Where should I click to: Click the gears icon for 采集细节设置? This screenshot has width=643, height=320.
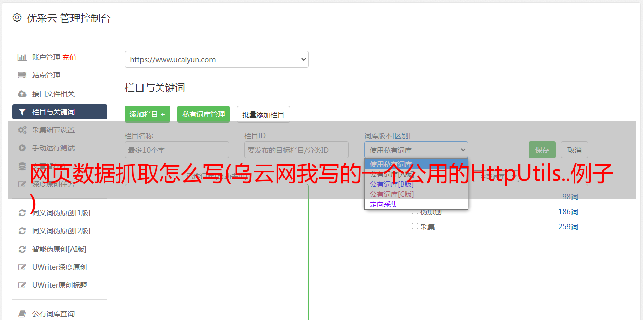(22, 130)
